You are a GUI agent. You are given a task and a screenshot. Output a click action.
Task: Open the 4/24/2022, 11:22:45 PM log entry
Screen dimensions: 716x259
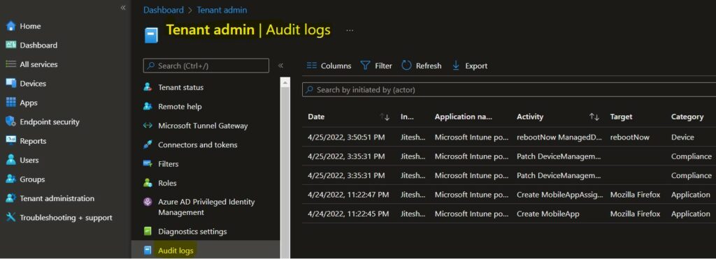[x=509, y=214]
